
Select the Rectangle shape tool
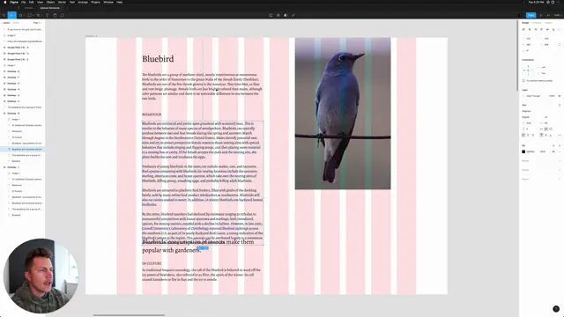click(29, 15)
